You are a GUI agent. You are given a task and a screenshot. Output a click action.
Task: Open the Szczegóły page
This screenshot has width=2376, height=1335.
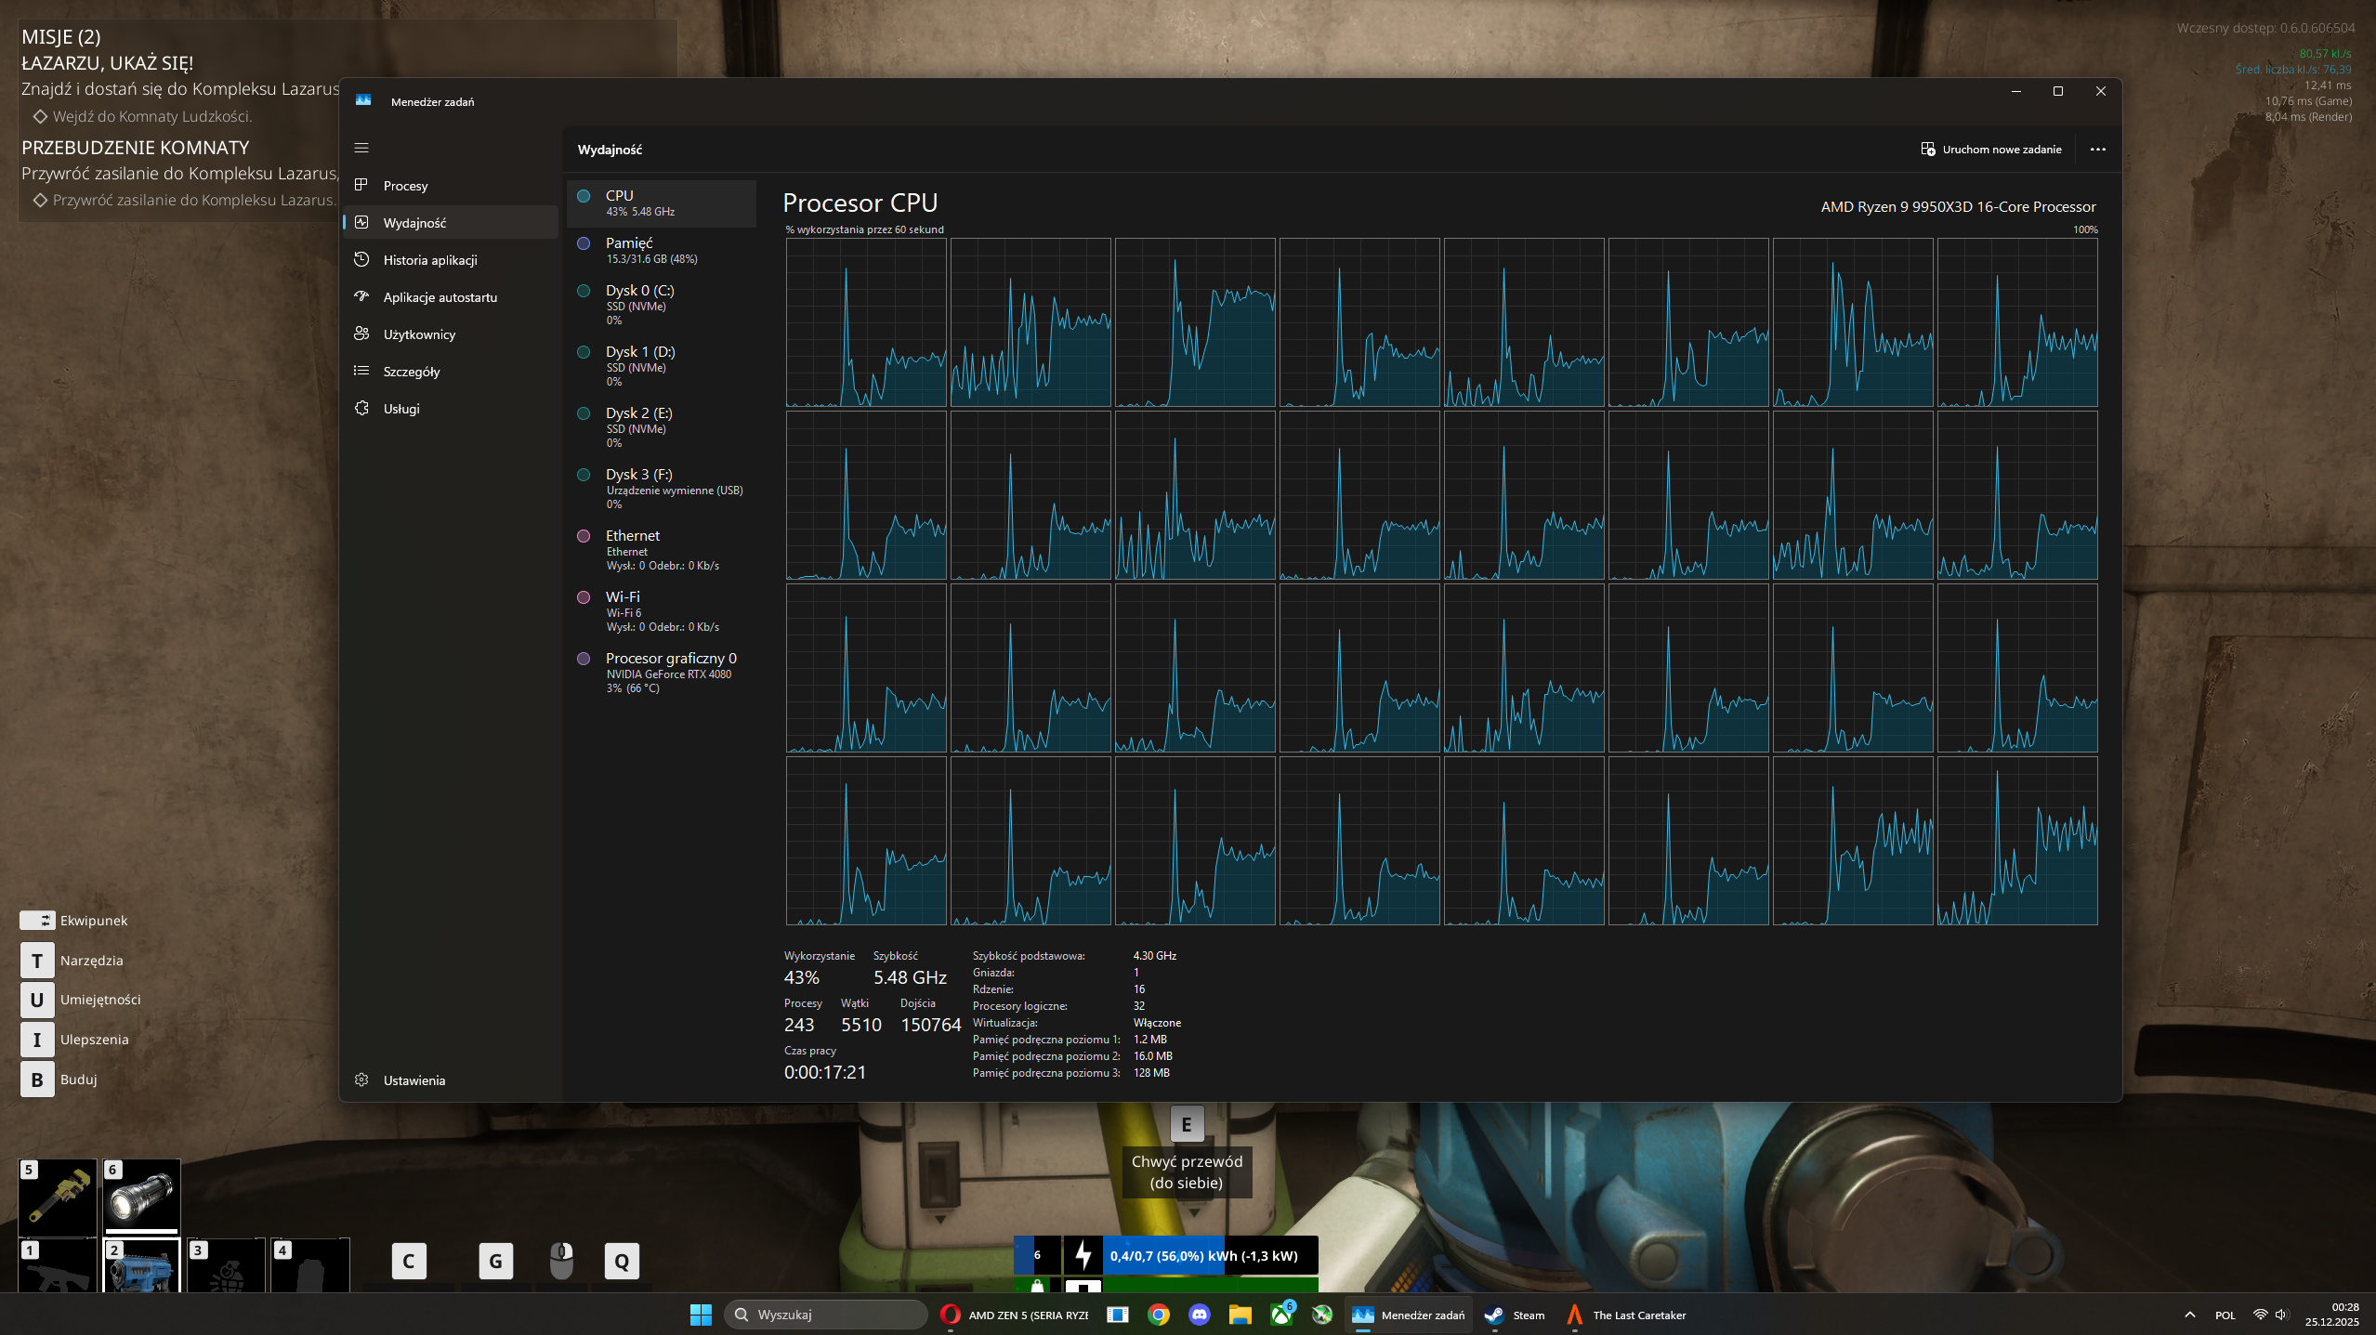point(411,372)
